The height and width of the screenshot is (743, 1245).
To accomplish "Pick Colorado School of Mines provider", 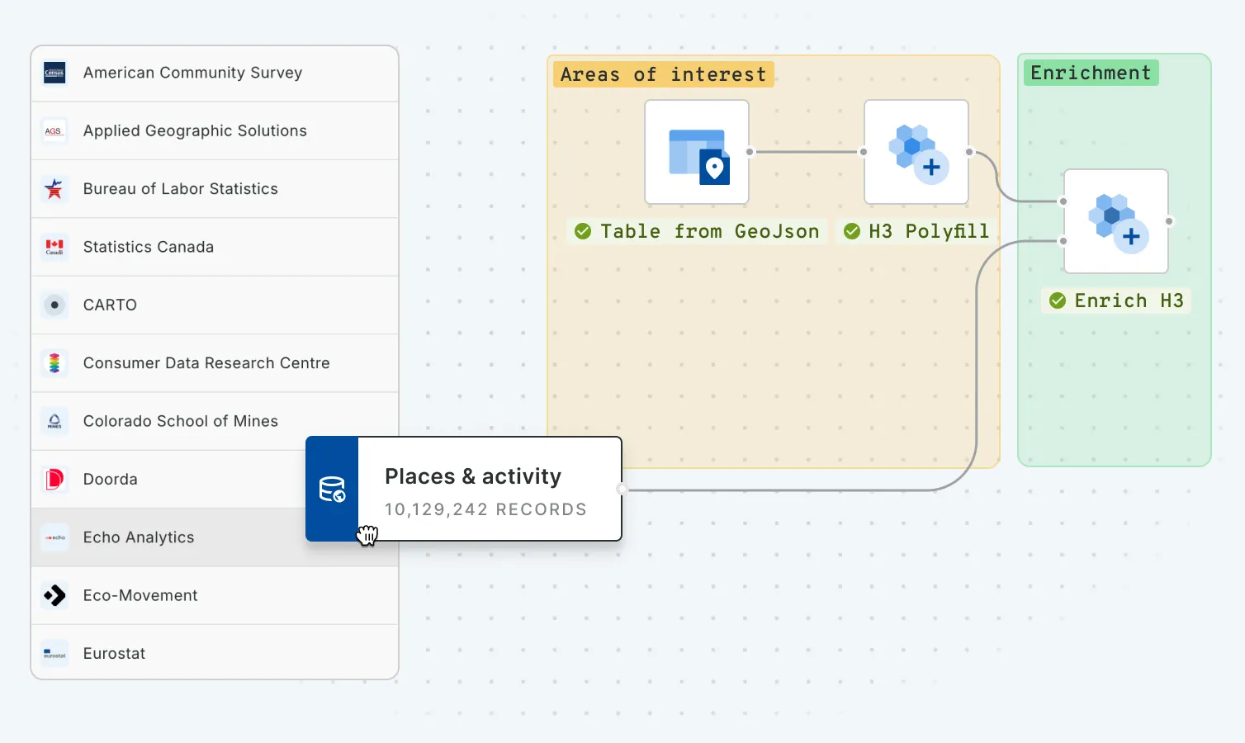I will pyautogui.click(x=180, y=421).
